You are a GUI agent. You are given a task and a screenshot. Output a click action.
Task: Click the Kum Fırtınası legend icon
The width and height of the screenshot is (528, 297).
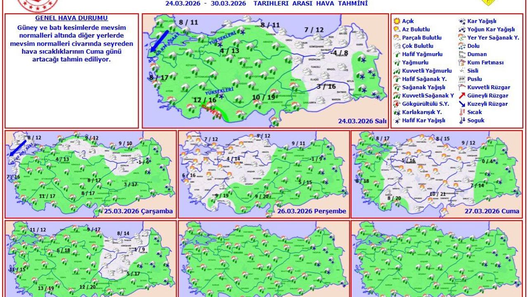[x=462, y=62]
